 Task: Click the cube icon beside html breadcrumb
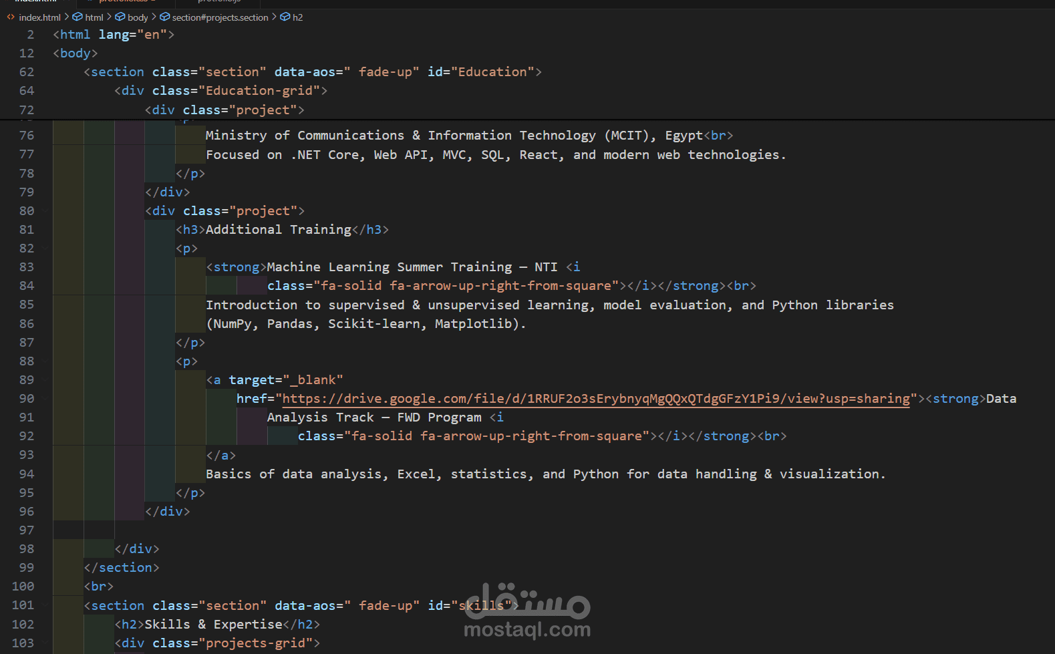[x=78, y=17]
